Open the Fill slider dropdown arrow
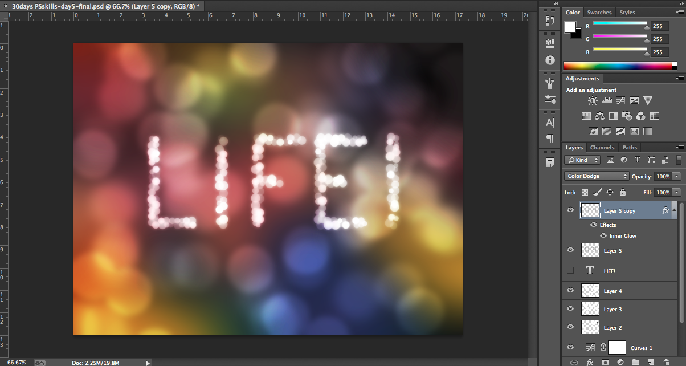 tap(677, 193)
